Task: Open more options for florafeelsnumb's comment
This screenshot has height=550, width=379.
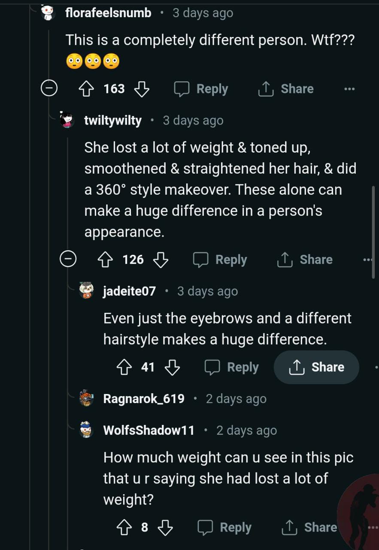Action: pyautogui.click(x=349, y=89)
